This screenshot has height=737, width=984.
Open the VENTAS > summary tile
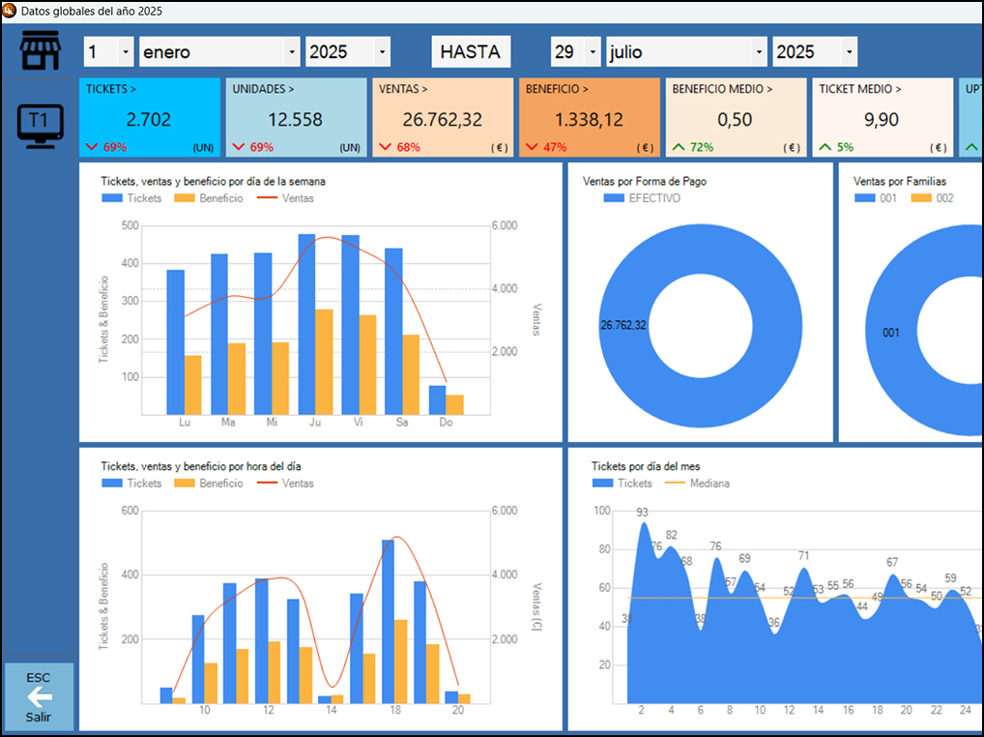point(442,118)
